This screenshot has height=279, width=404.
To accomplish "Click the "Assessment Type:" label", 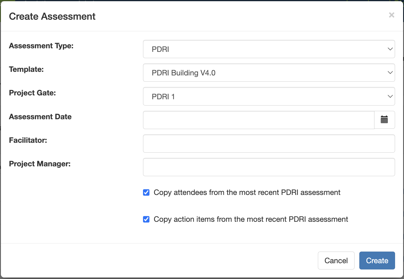I will coord(41,46).
